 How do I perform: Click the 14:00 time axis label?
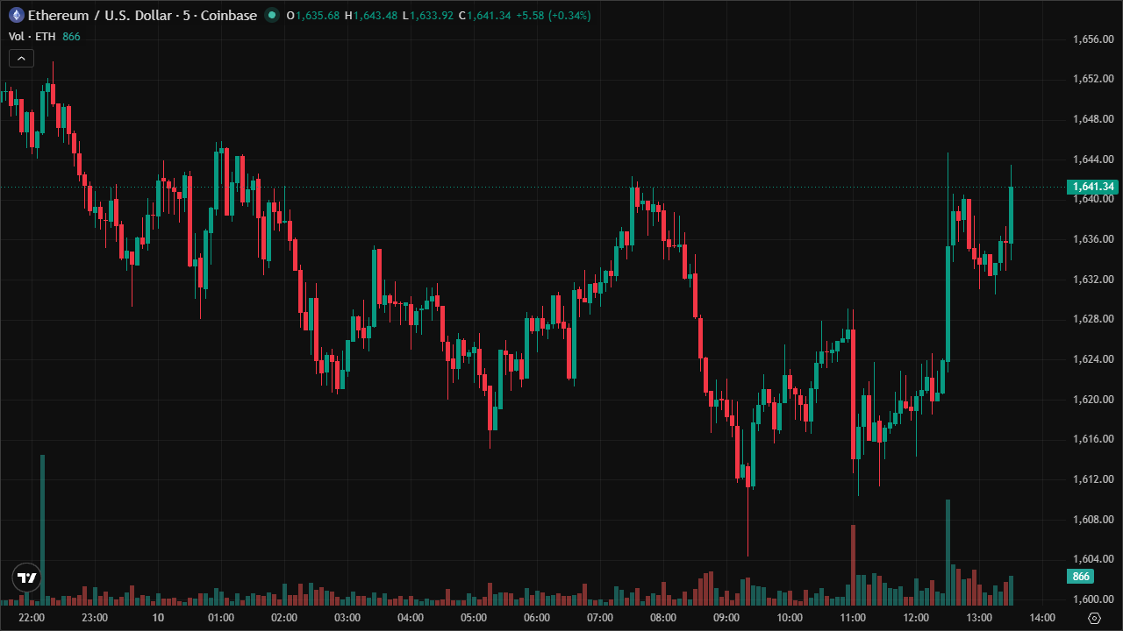1042,618
